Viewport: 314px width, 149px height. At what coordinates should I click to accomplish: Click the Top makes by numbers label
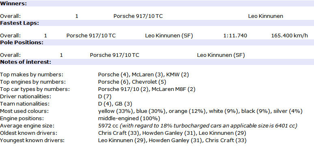click(x=32, y=75)
